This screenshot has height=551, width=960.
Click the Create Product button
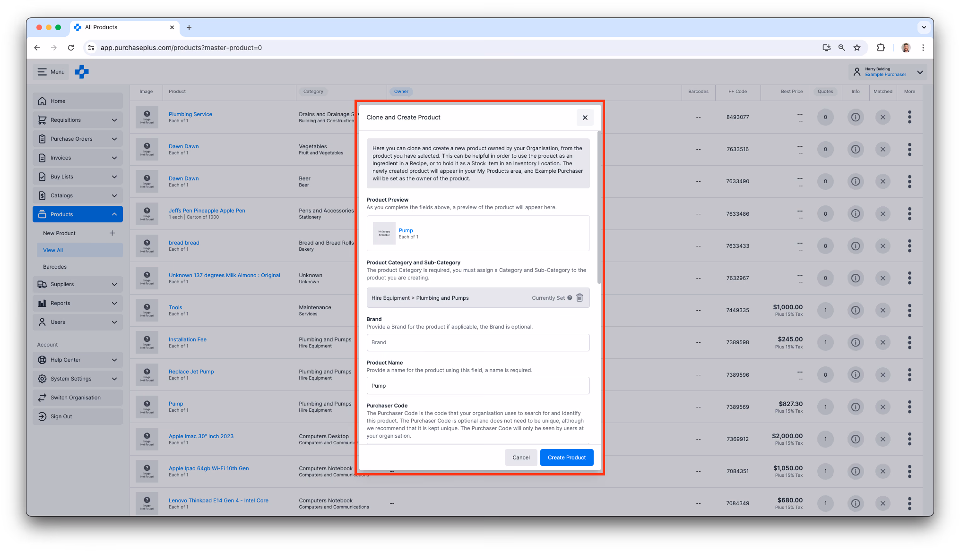coord(566,458)
